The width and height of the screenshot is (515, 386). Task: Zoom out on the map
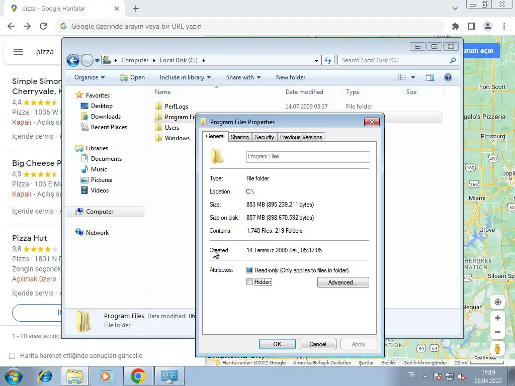(497, 332)
